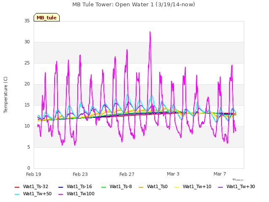The image size is (269, 202).
Task: Click the chart title MB Tule Tower
Action: click(134, 5)
